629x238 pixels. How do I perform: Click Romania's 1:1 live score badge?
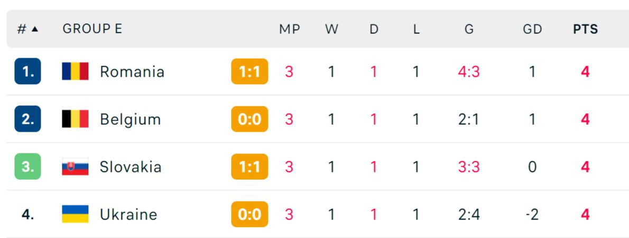coord(249,71)
